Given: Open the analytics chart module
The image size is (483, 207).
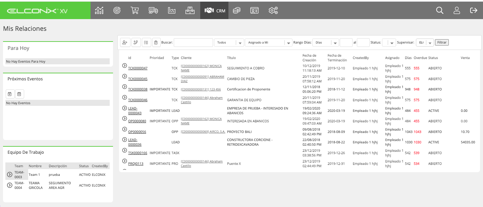Looking at the screenshot, I should pyautogui.click(x=99, y=10).
